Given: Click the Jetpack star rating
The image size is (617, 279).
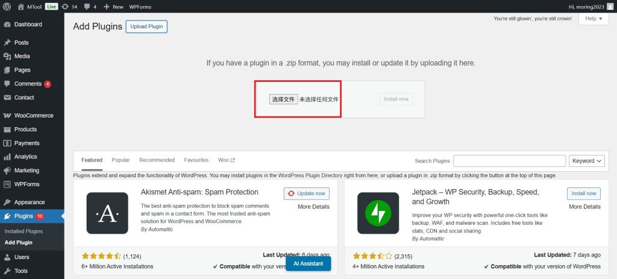Looking at the screenshot, I should [x=372, y=256].
